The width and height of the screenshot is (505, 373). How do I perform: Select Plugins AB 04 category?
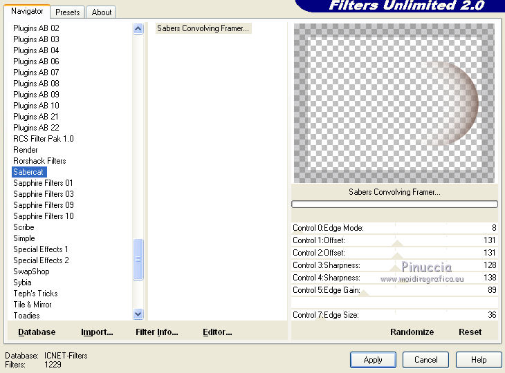click(x=36, y=50)
